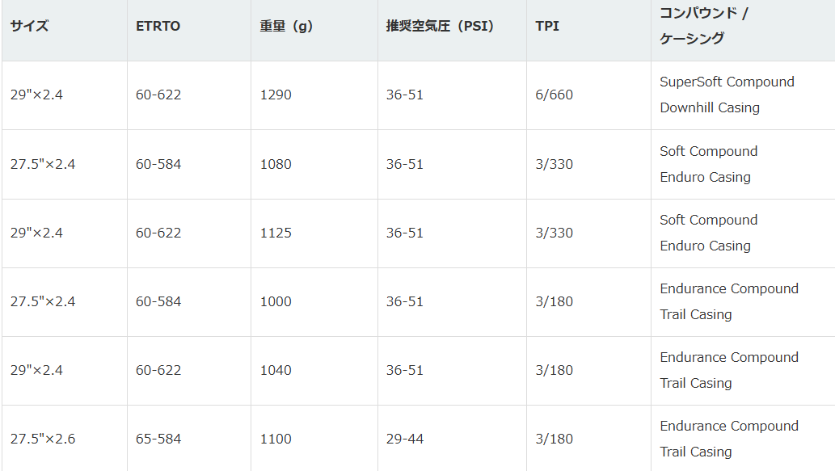Click the 1000 weight value

(277, 301)
